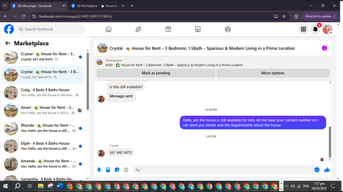Click listing thumbnail in the Marketplace banner
The width and height of the screenshot is (343, 192).
(x=100, y=62)
